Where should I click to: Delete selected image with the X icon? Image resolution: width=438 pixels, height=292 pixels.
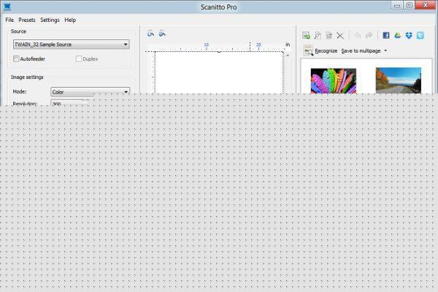point(340,36)
